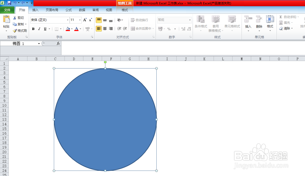Click the percent style icon

coord(169,29)
